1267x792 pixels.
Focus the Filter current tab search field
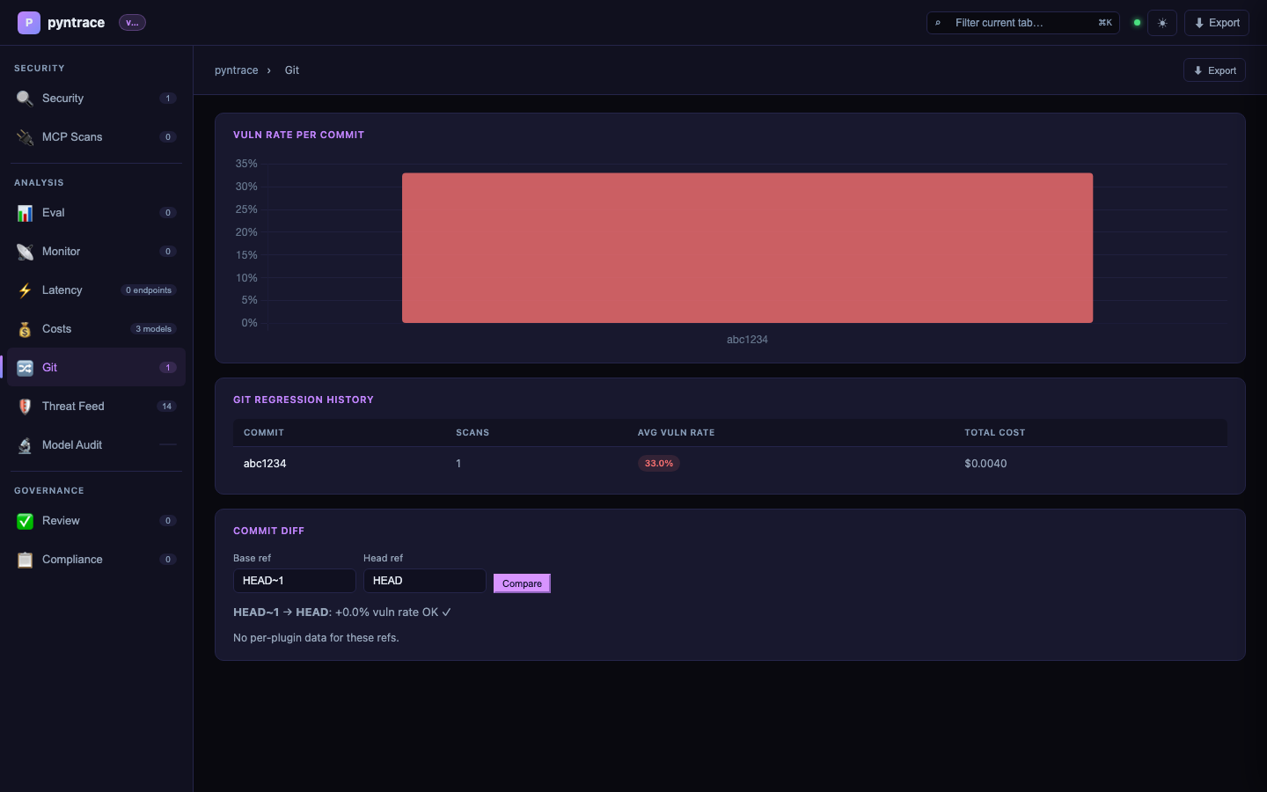click(x=1023, y=23)
